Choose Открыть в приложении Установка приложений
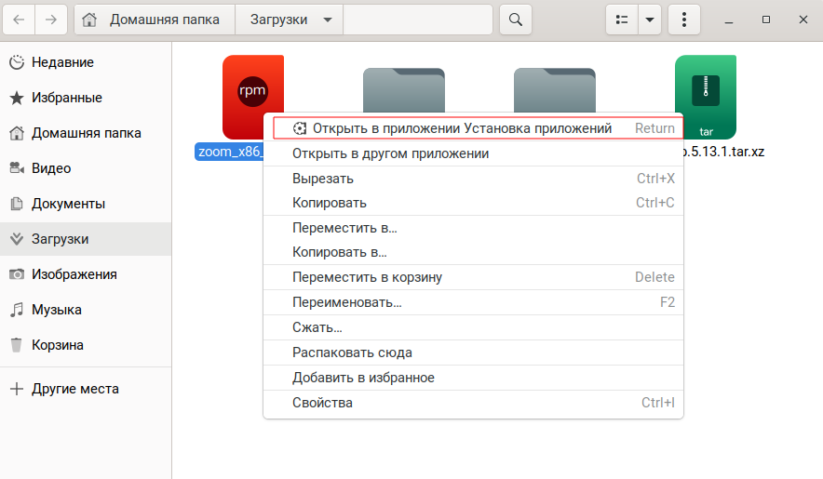 point(462,128)
